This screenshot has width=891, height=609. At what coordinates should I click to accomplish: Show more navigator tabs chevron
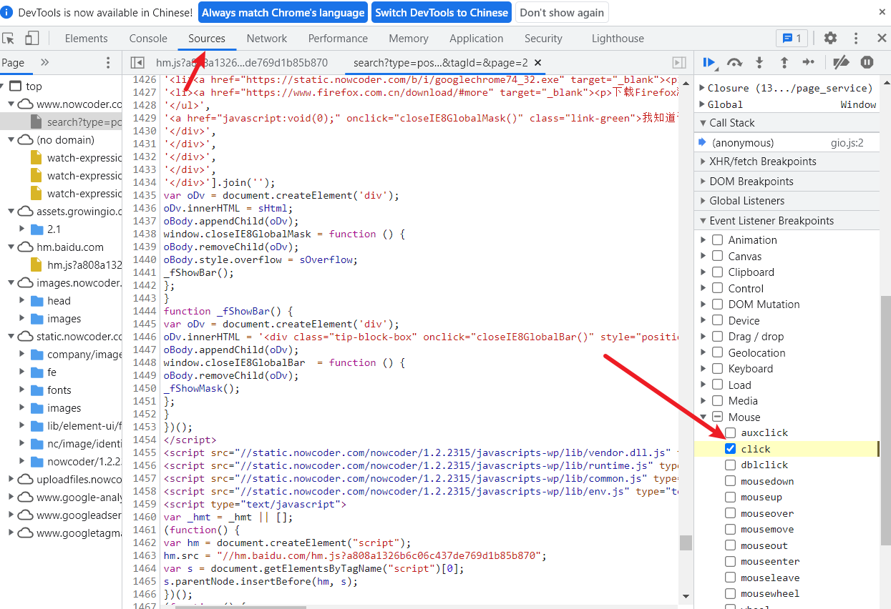[x=44, y=63]
